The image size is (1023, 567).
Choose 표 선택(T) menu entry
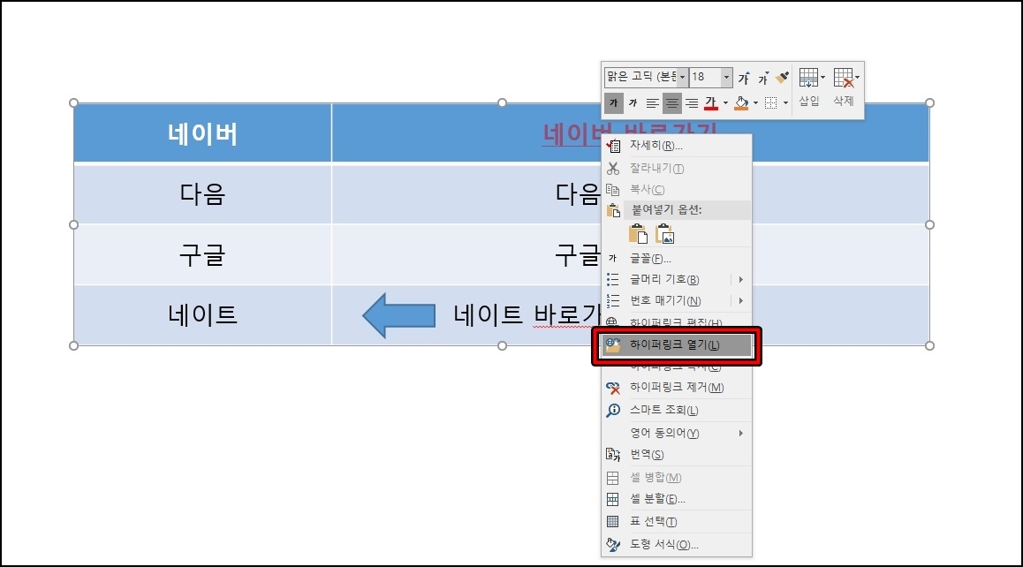tap(676, 522)
